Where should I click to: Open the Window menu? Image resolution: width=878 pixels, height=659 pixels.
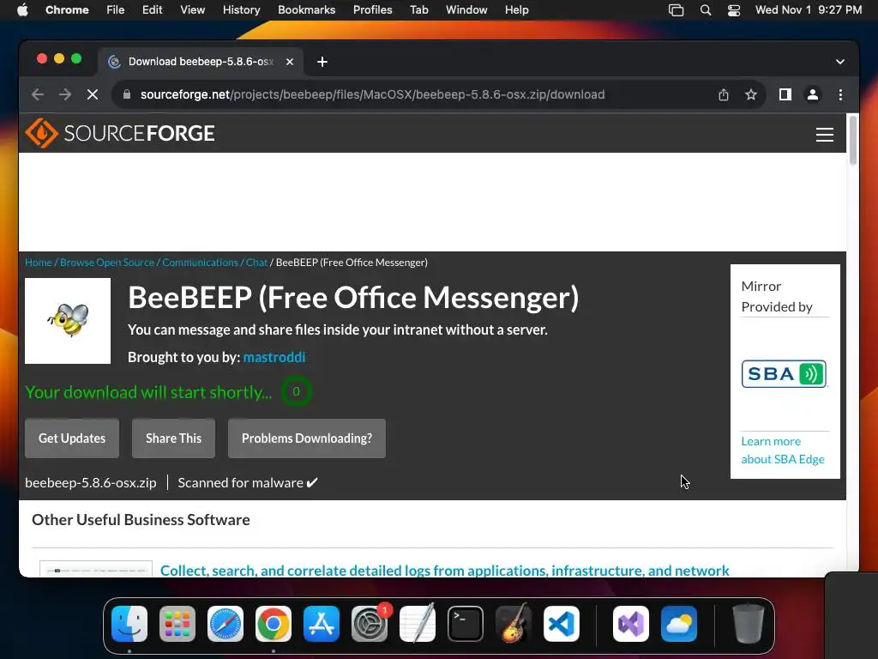[466, 10]
